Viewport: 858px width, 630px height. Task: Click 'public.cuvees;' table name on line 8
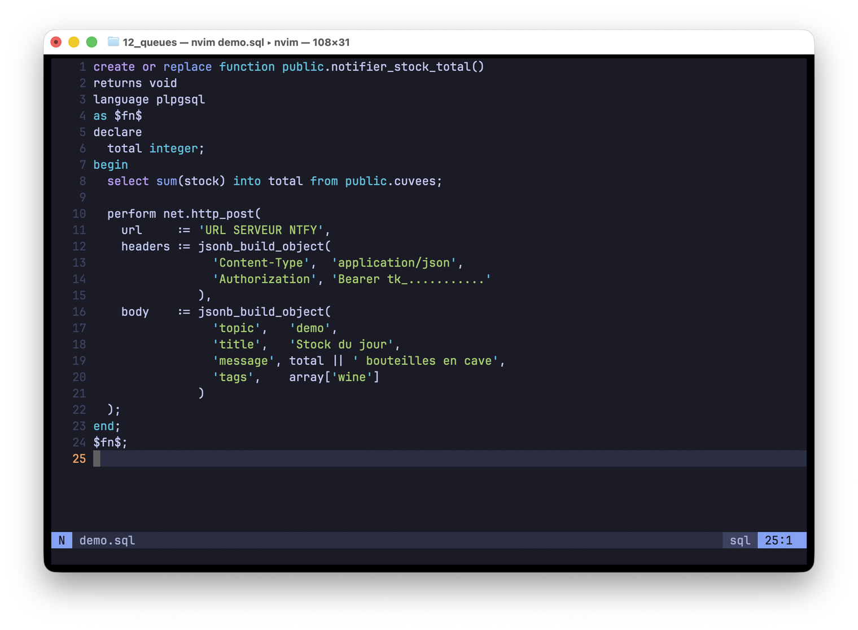[x=393, y=181]
